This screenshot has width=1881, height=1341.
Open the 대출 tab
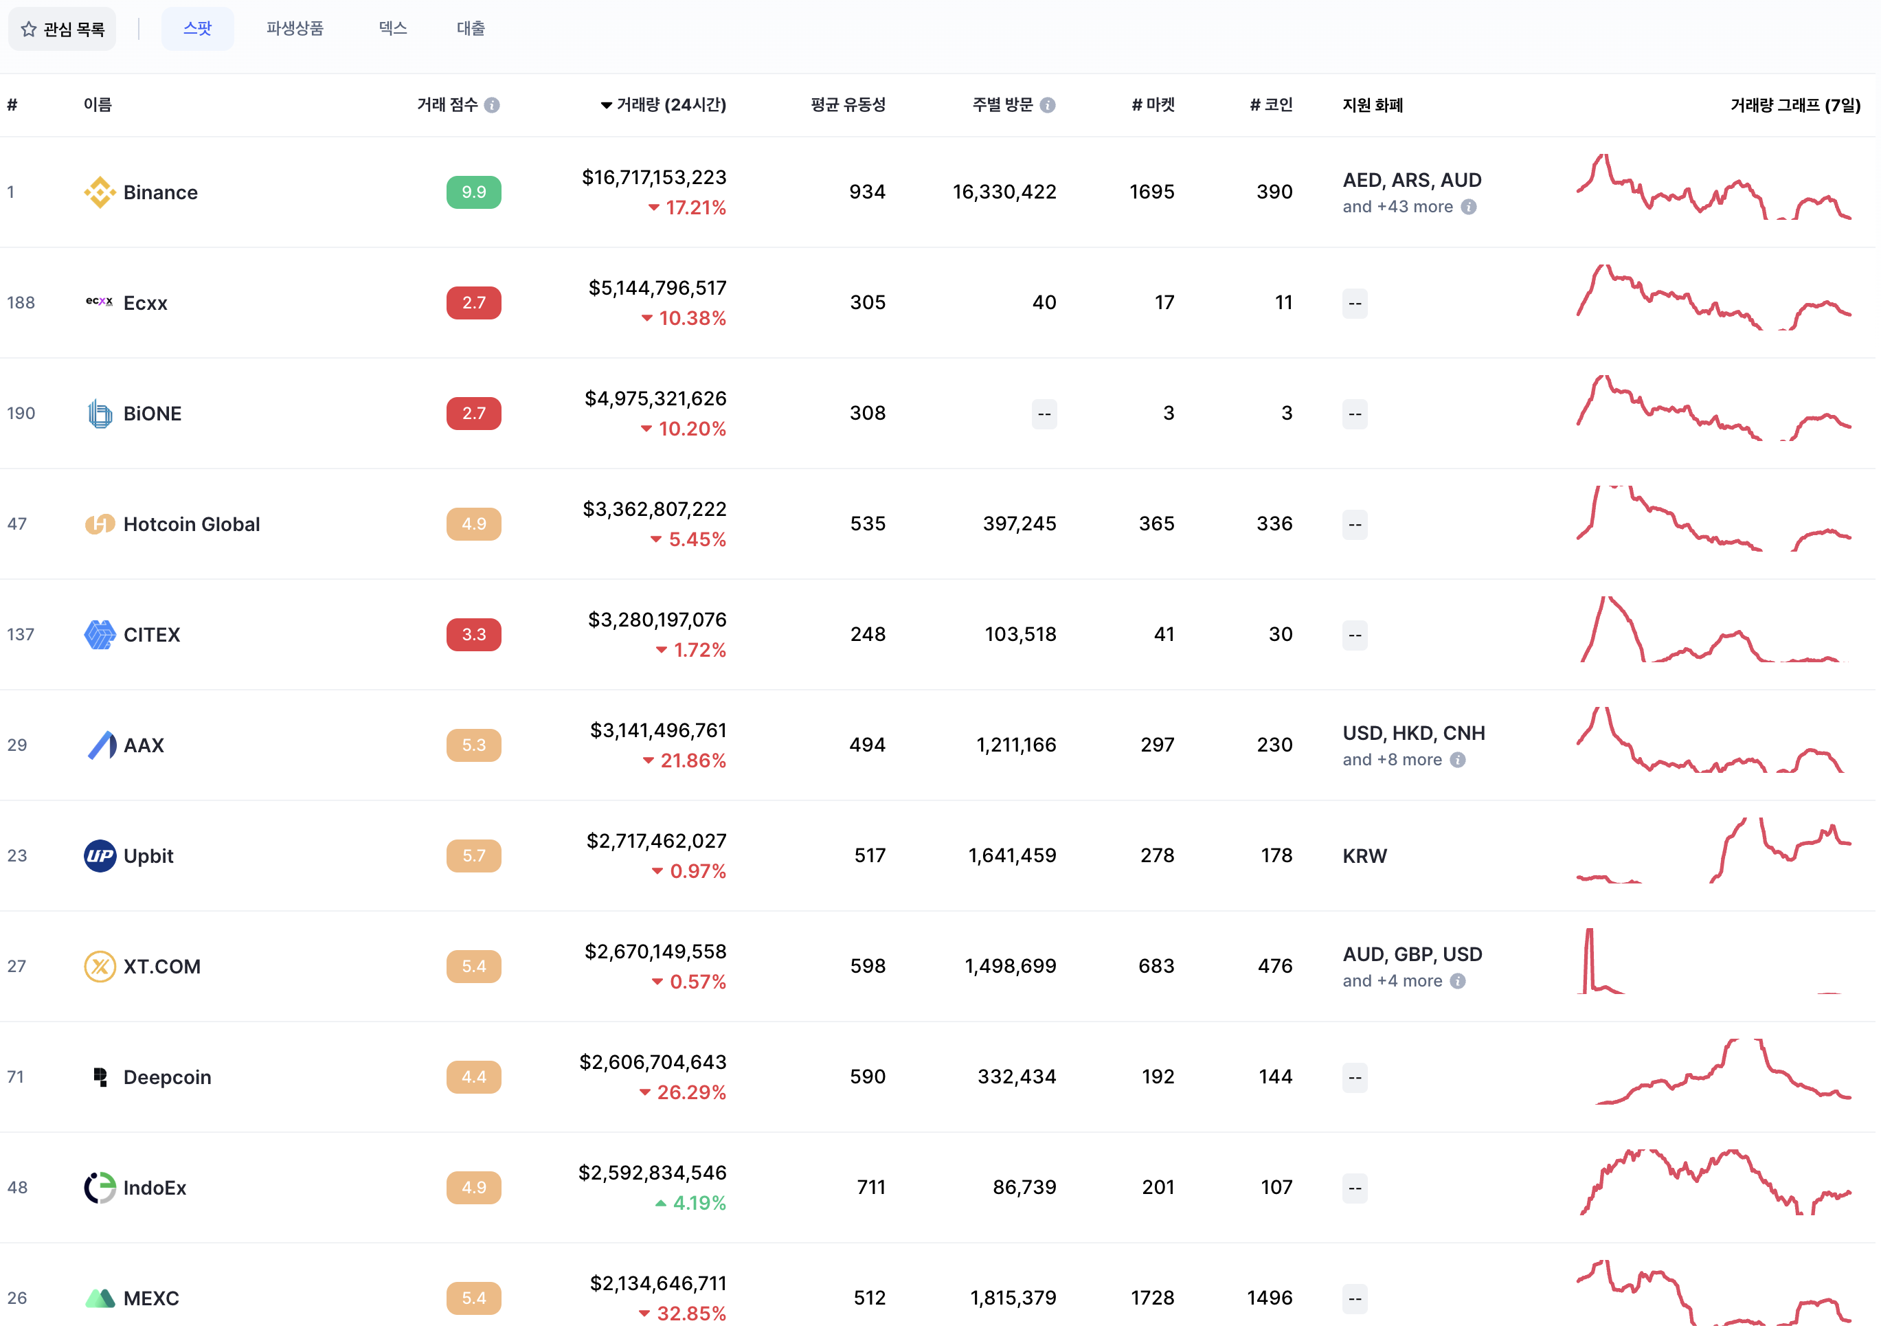click(471, 29)
